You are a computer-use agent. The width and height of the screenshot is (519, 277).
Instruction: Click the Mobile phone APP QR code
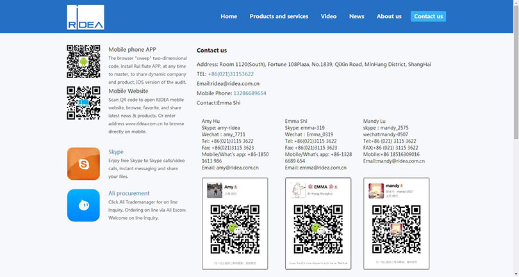[83, 61]
